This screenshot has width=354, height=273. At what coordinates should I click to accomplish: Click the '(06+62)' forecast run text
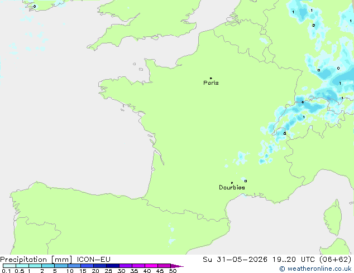(x=335, y=260)
